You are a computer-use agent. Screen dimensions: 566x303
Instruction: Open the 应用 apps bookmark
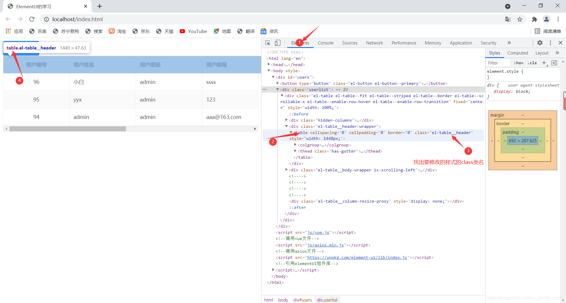pos(14,31)
